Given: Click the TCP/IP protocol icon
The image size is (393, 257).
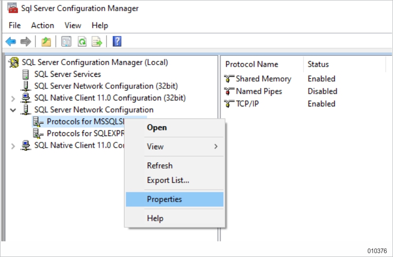Looking at the screenshot, I should [229, 103].
